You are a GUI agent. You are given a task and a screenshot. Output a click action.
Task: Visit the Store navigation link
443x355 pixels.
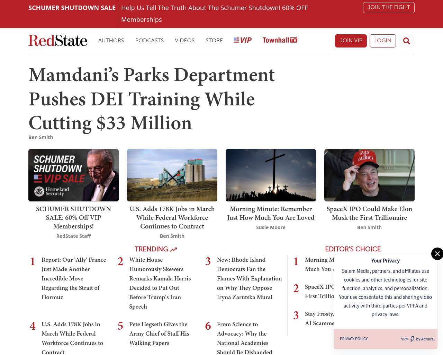214,41
